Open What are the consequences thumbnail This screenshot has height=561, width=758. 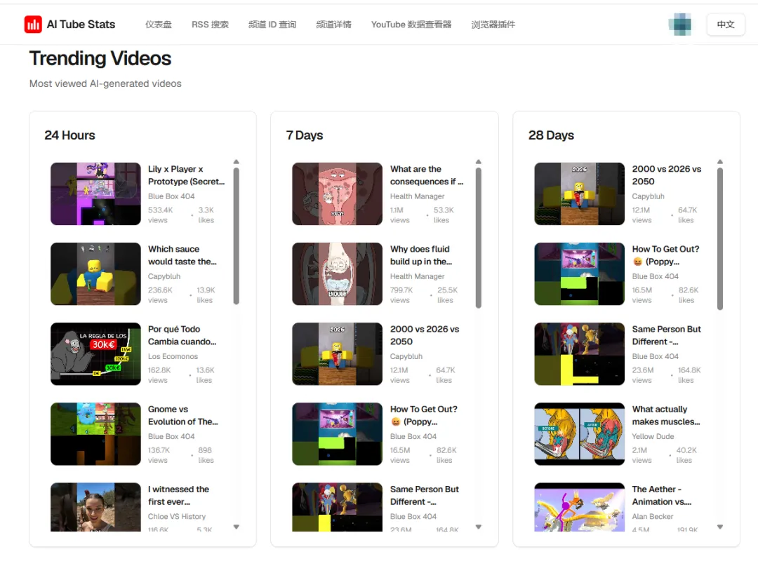(337, 194)
